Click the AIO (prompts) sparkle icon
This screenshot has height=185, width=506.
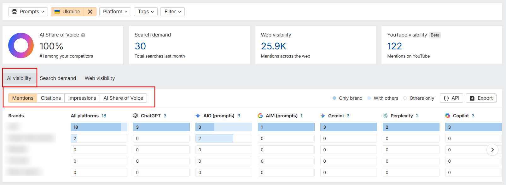pos(198,116)
